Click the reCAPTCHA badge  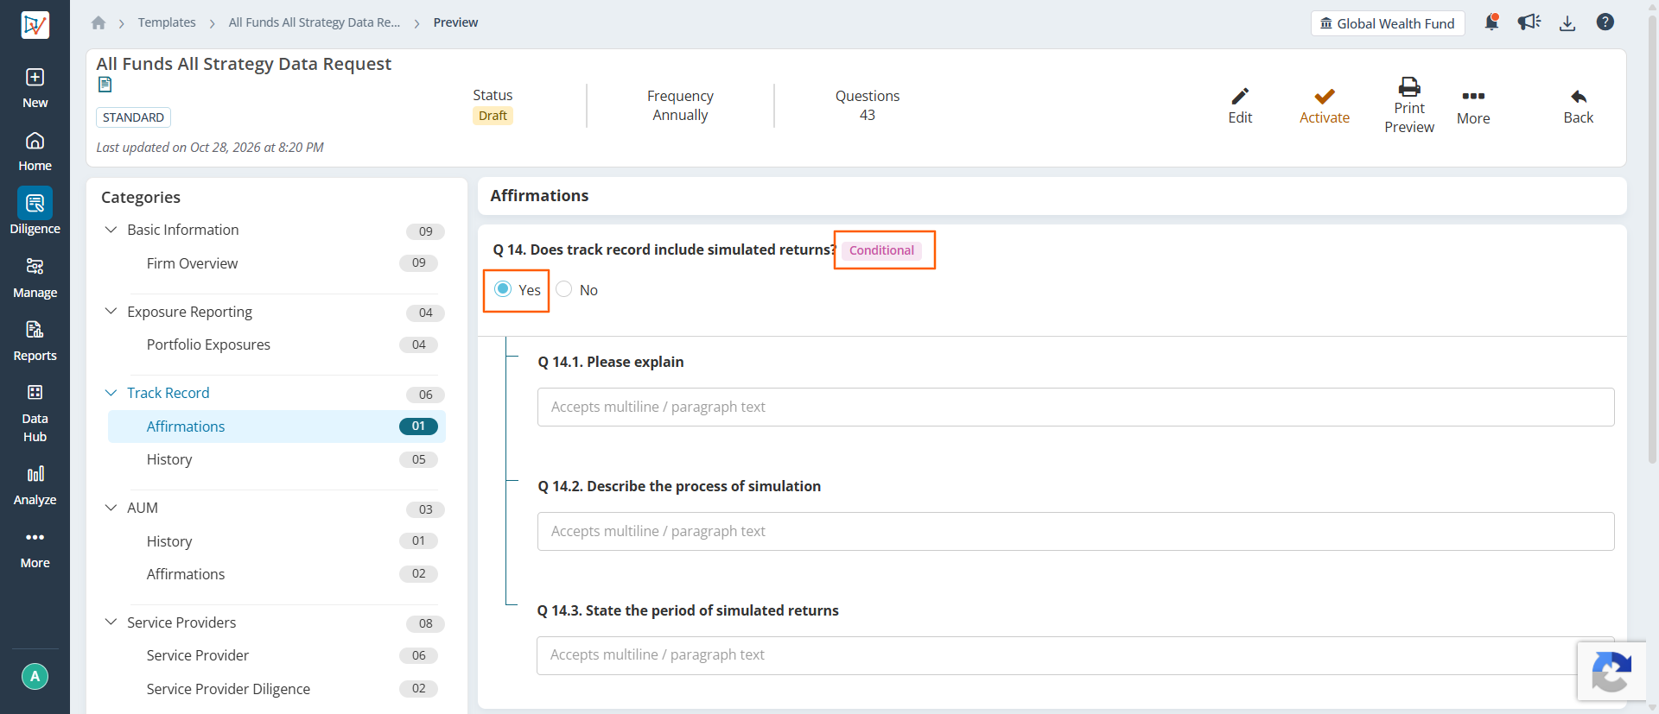1611,671
